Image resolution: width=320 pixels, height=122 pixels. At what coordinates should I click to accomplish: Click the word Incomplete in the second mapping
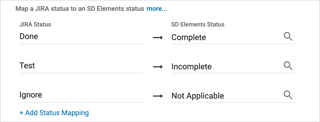(191, 67)
